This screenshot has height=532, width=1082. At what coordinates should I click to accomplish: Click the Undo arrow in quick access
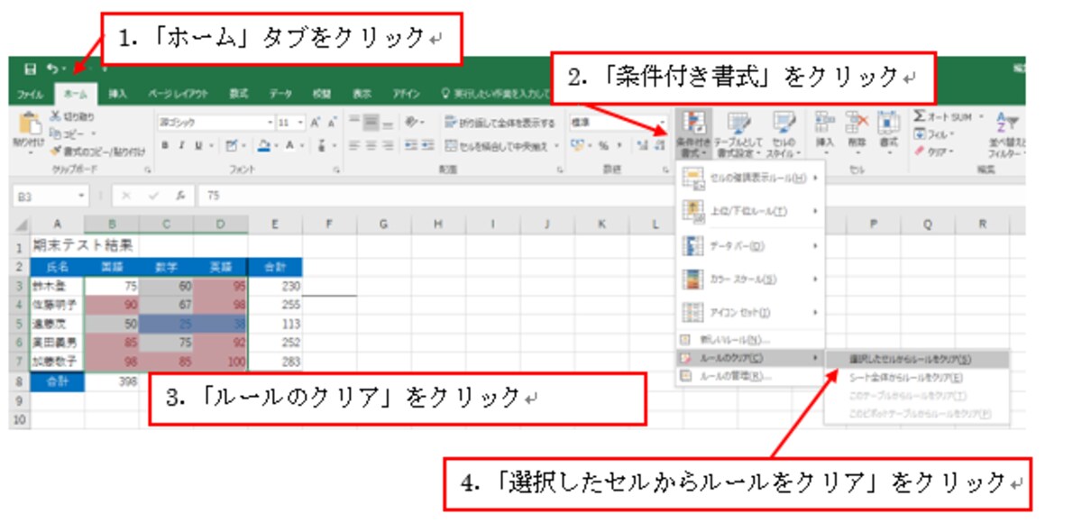53,69
